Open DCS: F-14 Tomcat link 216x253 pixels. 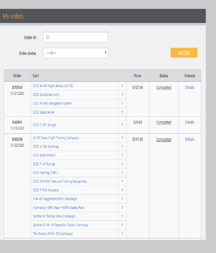click(x=44, y=164)
